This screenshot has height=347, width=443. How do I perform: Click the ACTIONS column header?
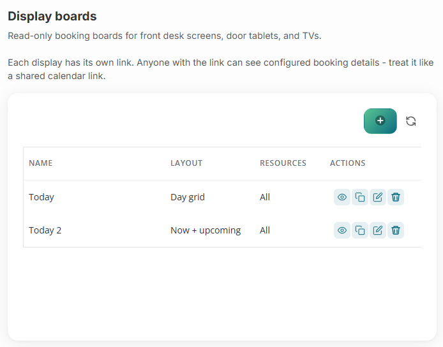pyautogui.click(x=347, y=163)
